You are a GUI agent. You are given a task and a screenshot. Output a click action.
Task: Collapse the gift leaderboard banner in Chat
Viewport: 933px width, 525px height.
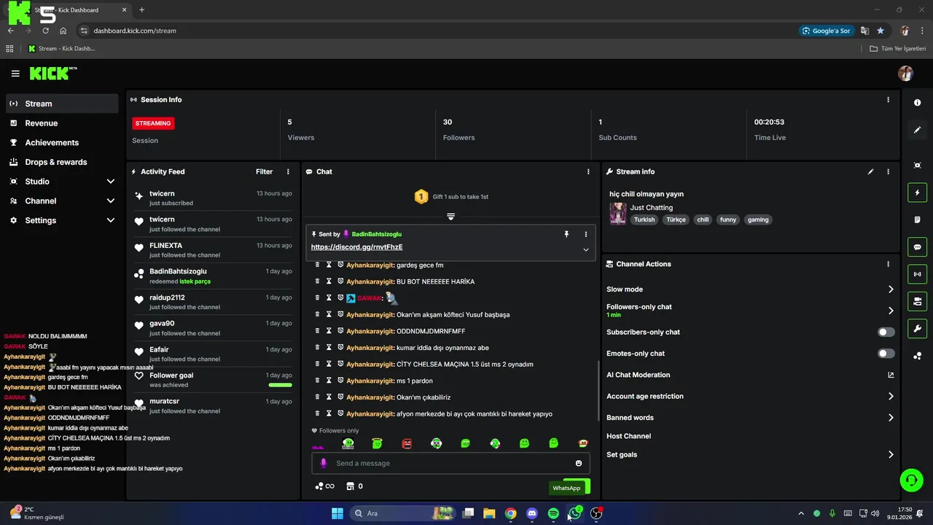click(450, 217)
